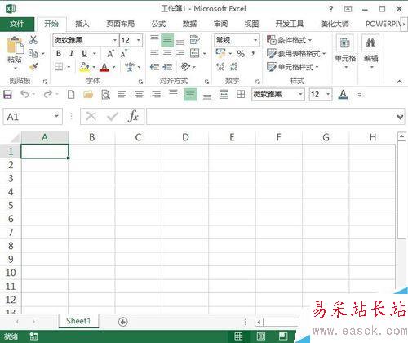This screenshot has width=408, height=343.
Task: Apply blue font color A in quick toolbar
Action: (344, 94)
